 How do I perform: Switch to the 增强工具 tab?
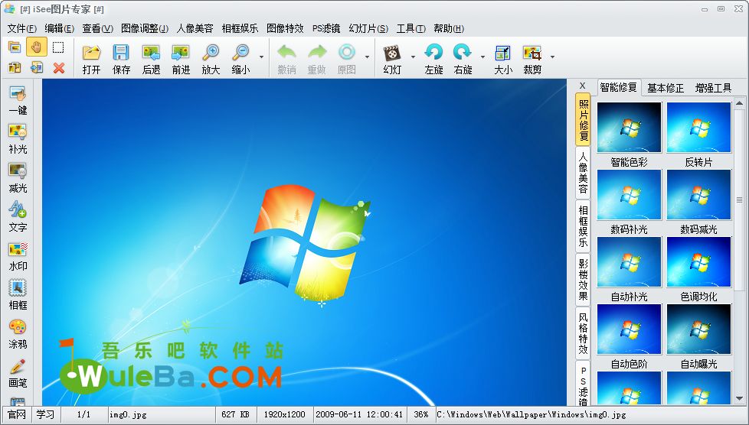pos(713,88)
